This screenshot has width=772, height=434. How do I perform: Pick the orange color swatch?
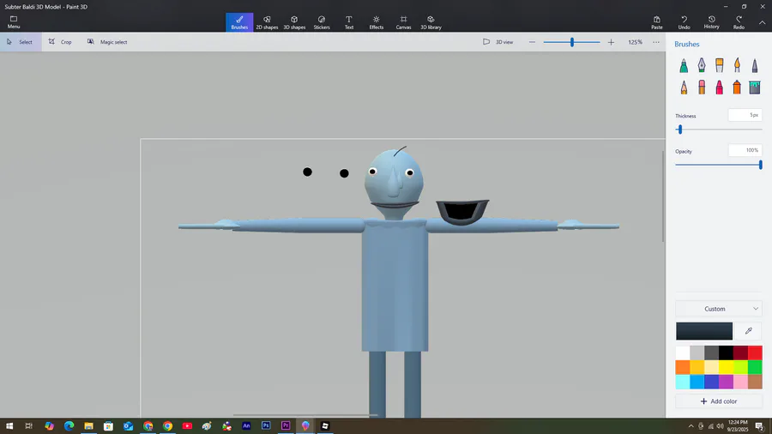click(x=683, y=367)
